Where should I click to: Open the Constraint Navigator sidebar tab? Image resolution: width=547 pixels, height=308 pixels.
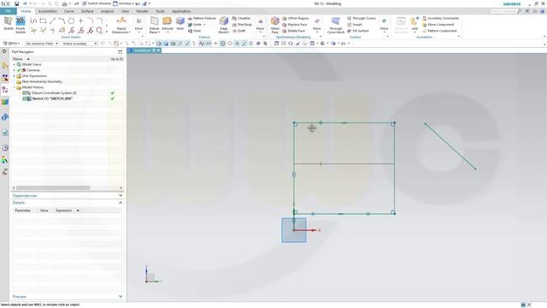(x=5, y=78)
